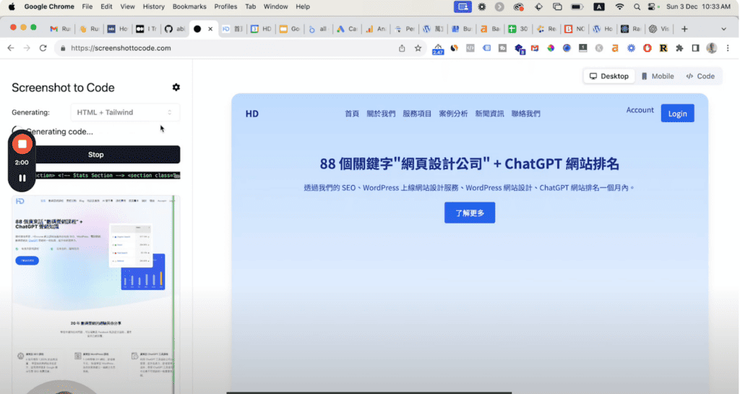Open the tab list chevron in Chrome
Image resolution: width=740 pixels, height=394 pixels.
[724, 29]
